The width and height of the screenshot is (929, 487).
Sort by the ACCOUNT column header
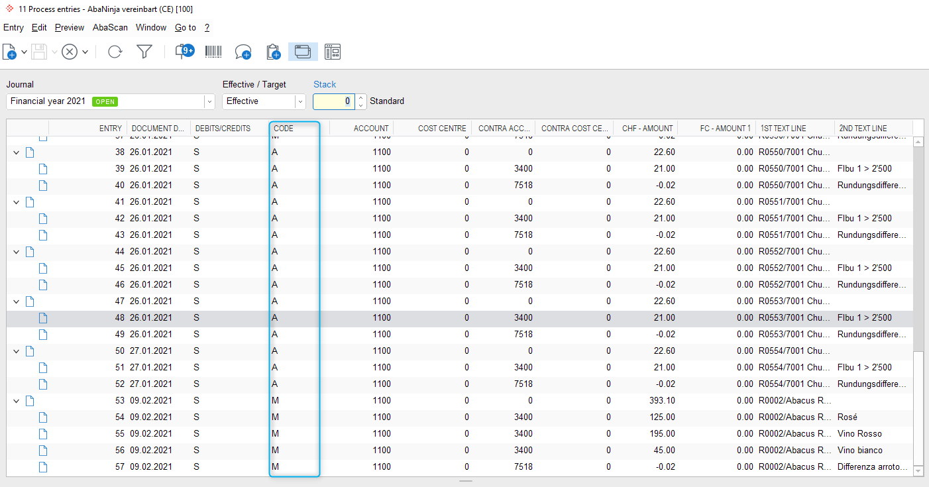point(361,128)
